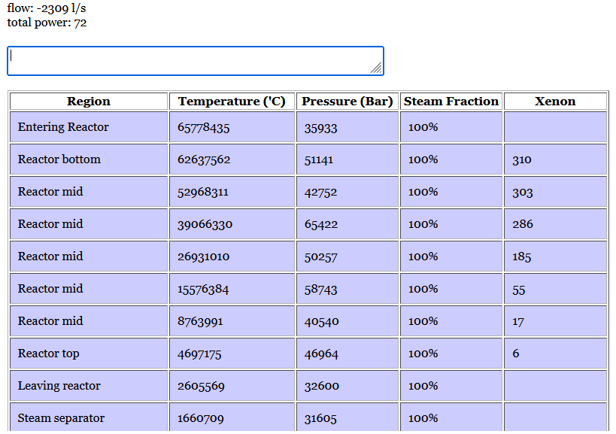
Task: Click temperature value 2605569
Action: (201, 386)
